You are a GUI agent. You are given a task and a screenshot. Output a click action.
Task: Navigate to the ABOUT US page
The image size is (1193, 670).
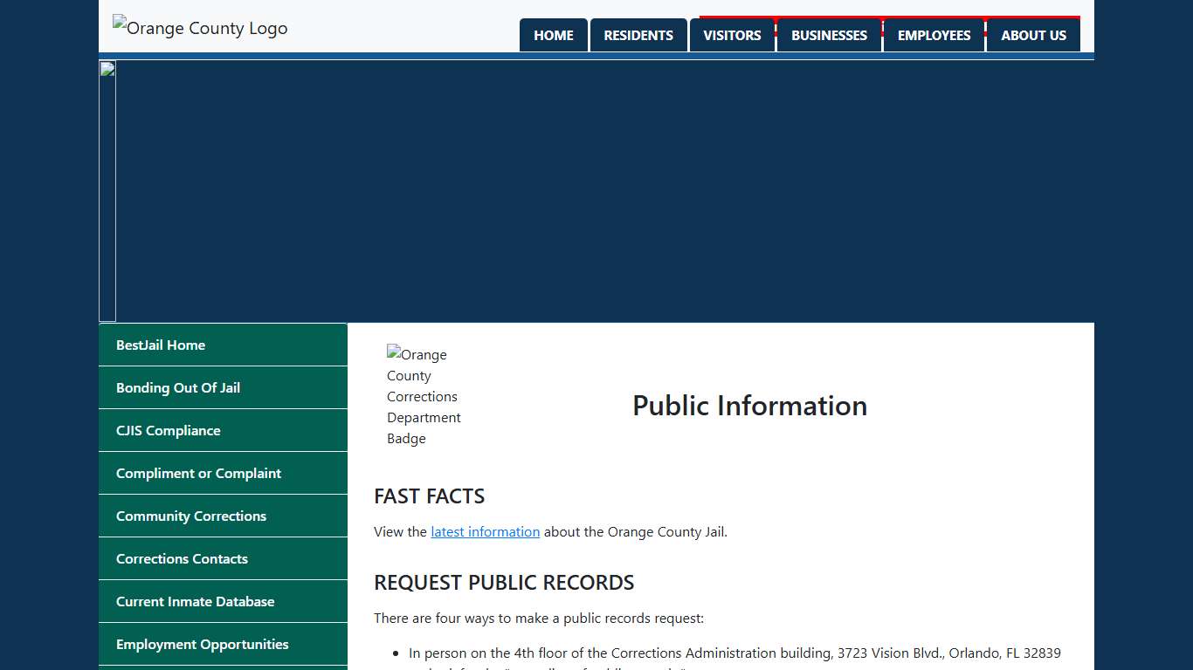[x=1033, y=35]
